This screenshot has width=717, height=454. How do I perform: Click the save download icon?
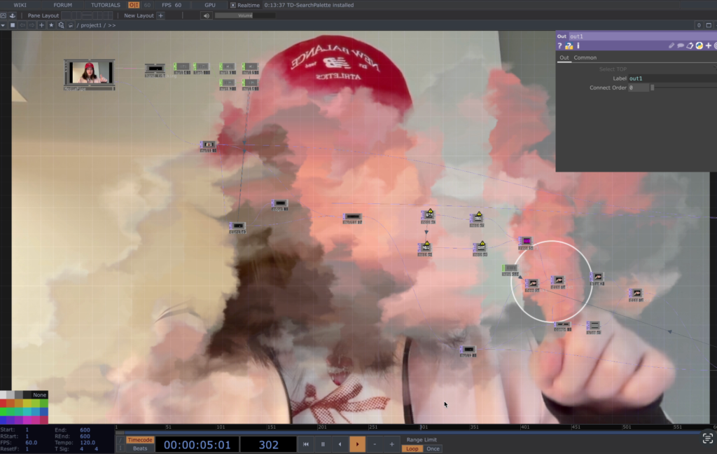tap(13, 15)
